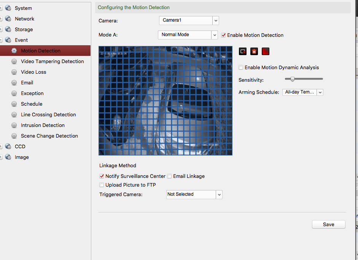The height and width of the screenshot is (260, 358).
Task: Click the Save button
Action: click(328, 224)
